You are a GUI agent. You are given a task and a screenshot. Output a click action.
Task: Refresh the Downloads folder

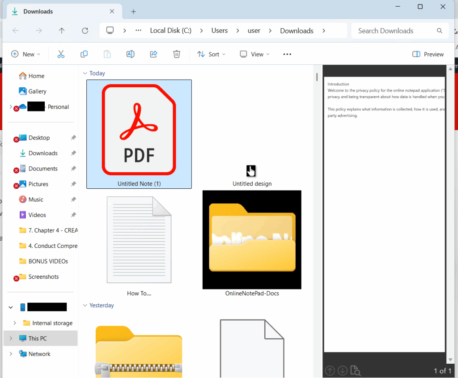pyautogui.click(x=85, y=30)
